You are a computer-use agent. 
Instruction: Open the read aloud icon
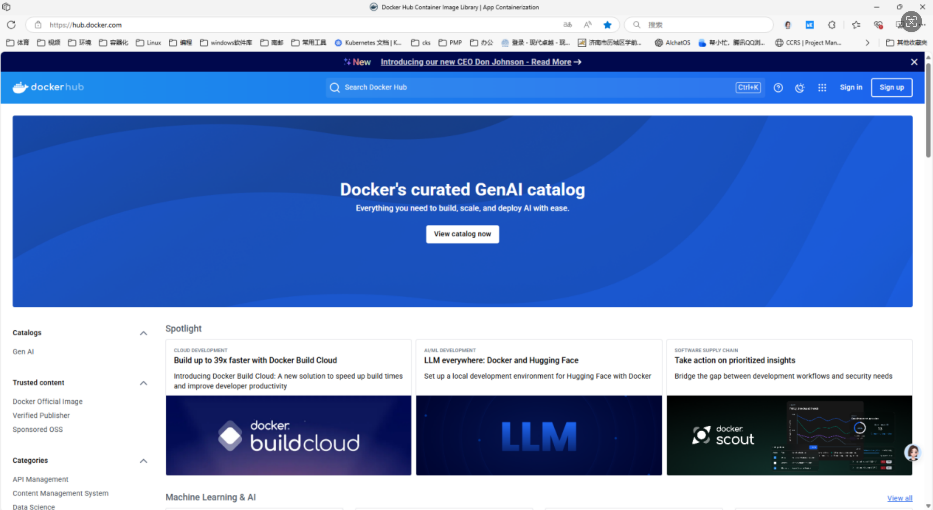click(587, 25)
